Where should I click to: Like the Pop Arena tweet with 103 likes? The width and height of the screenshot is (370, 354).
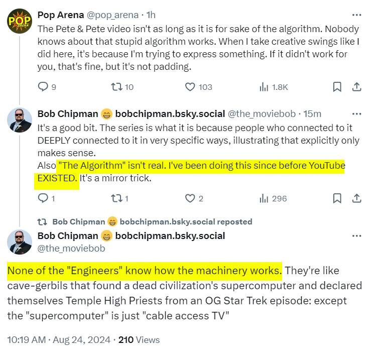(x=190, y=87)
